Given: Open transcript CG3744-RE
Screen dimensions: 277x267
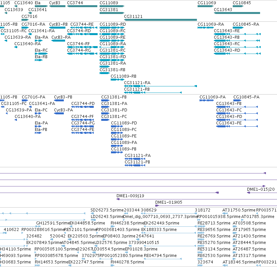Looking at the screenshot, I should 82,24.
